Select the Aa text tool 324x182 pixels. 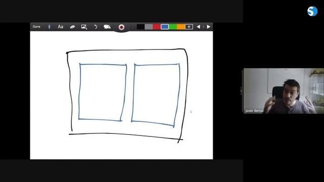[60, 27]
